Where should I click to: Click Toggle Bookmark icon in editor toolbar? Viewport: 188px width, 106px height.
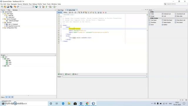(95, 12)
